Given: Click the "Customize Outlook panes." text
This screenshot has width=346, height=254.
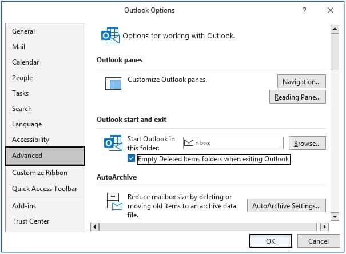Looking at the screenshot, I should [x=167, y=80].
